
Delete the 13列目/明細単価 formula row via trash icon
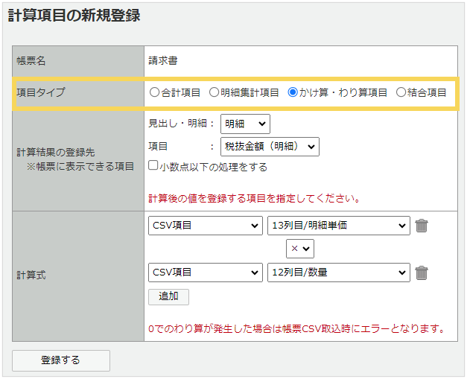[422, 226]
